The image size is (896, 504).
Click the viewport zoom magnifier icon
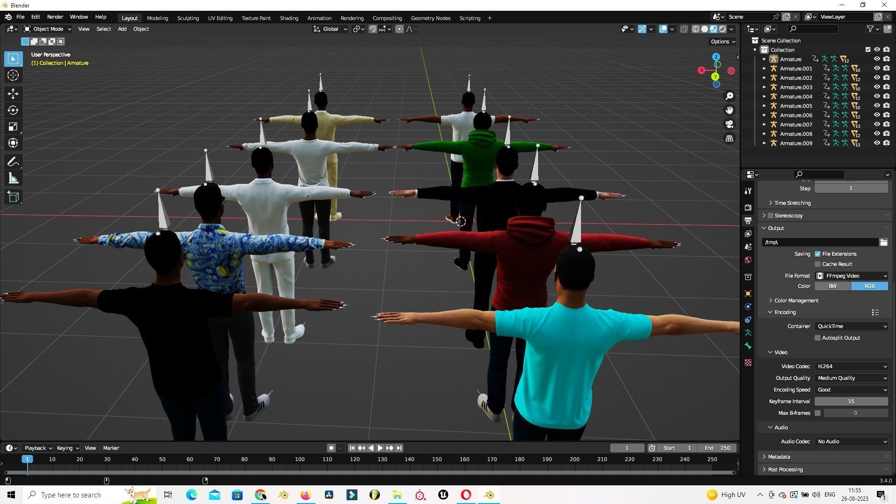point(729,96)
